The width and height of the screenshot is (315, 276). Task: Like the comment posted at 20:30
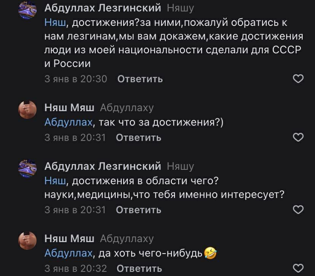pyautogui.click(x=299, y=79)
